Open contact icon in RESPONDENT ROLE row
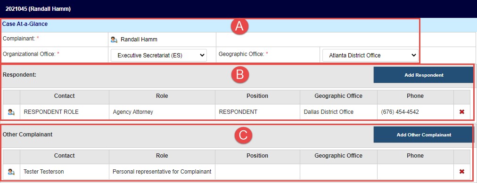Screen dimensions: 477x183 11,112
